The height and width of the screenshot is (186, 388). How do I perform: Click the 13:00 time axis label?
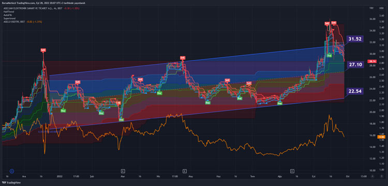click(x=363, y=177)
